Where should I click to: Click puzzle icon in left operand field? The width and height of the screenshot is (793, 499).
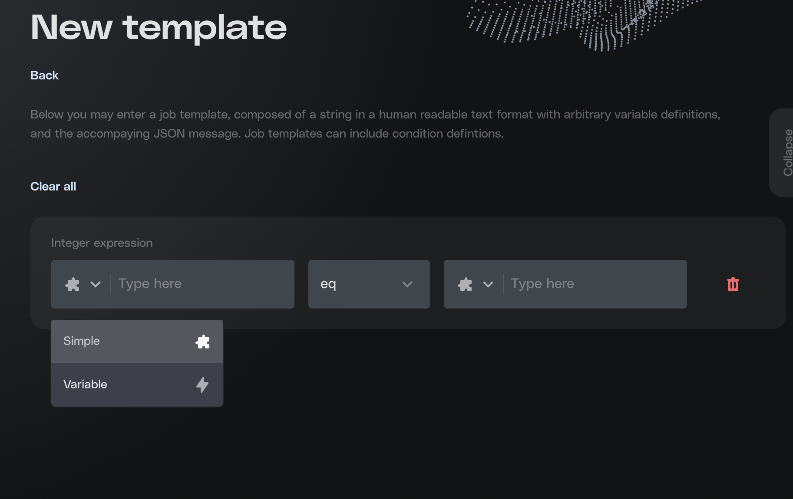(73, 284)
